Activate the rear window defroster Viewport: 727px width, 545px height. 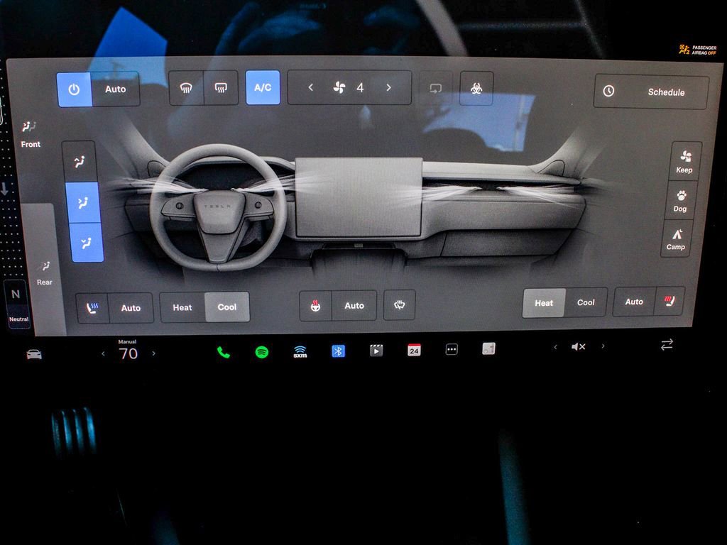(222, 87)
